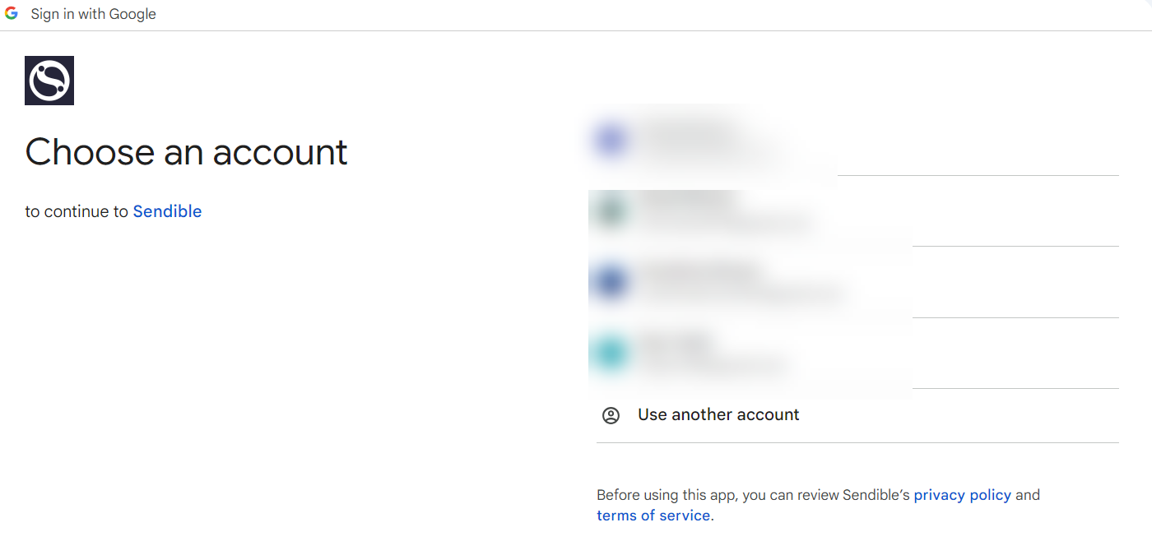Click the Use another account person icon
This screenshot has width=1152, height=541.
pos(611,415)
